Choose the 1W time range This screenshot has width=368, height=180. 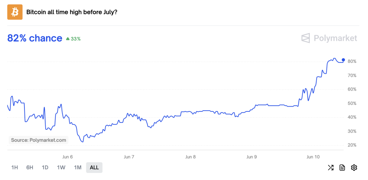[61, 167]
